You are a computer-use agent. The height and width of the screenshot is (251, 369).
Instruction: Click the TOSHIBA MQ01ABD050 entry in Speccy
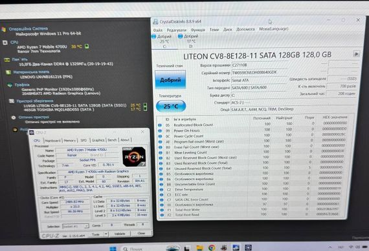(x=59, y=109)
